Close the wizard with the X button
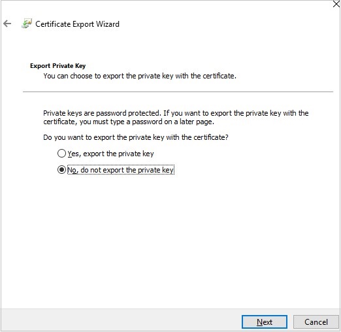 tap(336, 4)
